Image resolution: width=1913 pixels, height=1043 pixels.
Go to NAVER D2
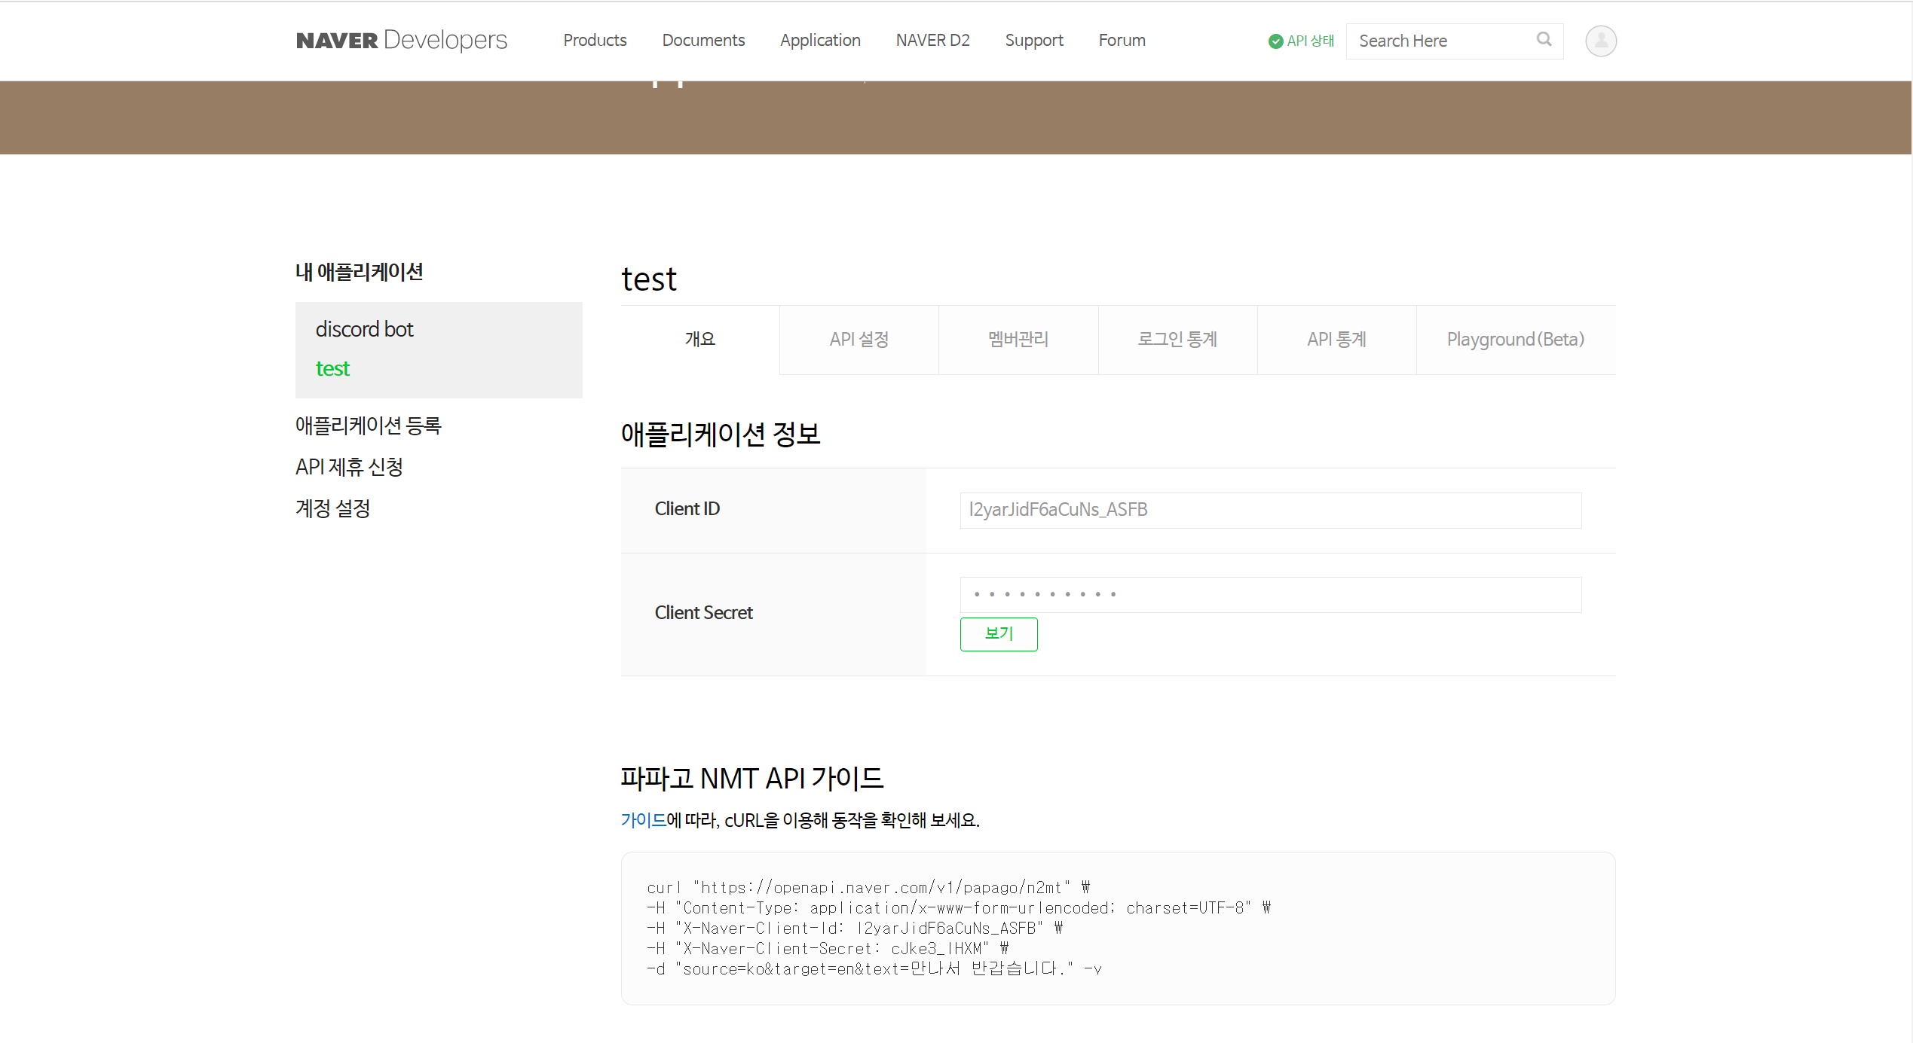(932, 40)
